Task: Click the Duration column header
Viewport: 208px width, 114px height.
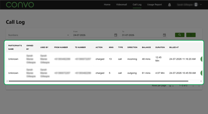Action: pyautogui.click(x=160, y=47)
